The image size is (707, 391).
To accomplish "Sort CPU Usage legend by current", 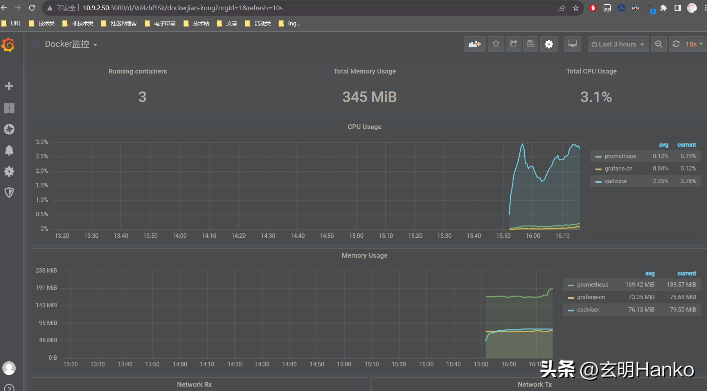I will click(687, 145).
